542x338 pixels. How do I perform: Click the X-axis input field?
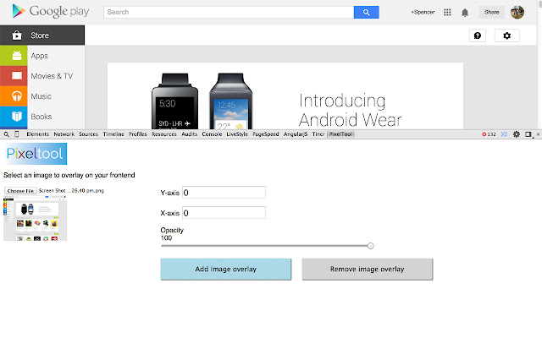(224, 213)
